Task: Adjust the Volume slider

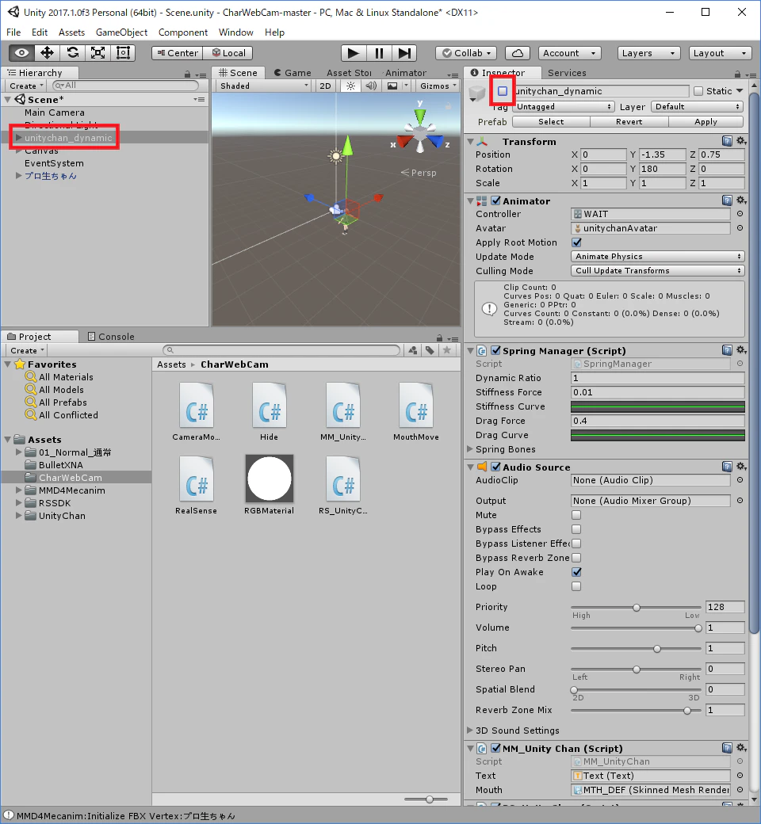Action: coord(636,628)
